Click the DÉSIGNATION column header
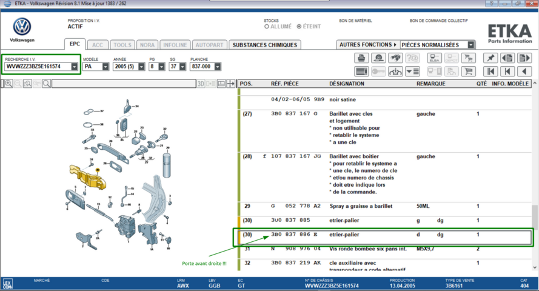 pos(347,84)
